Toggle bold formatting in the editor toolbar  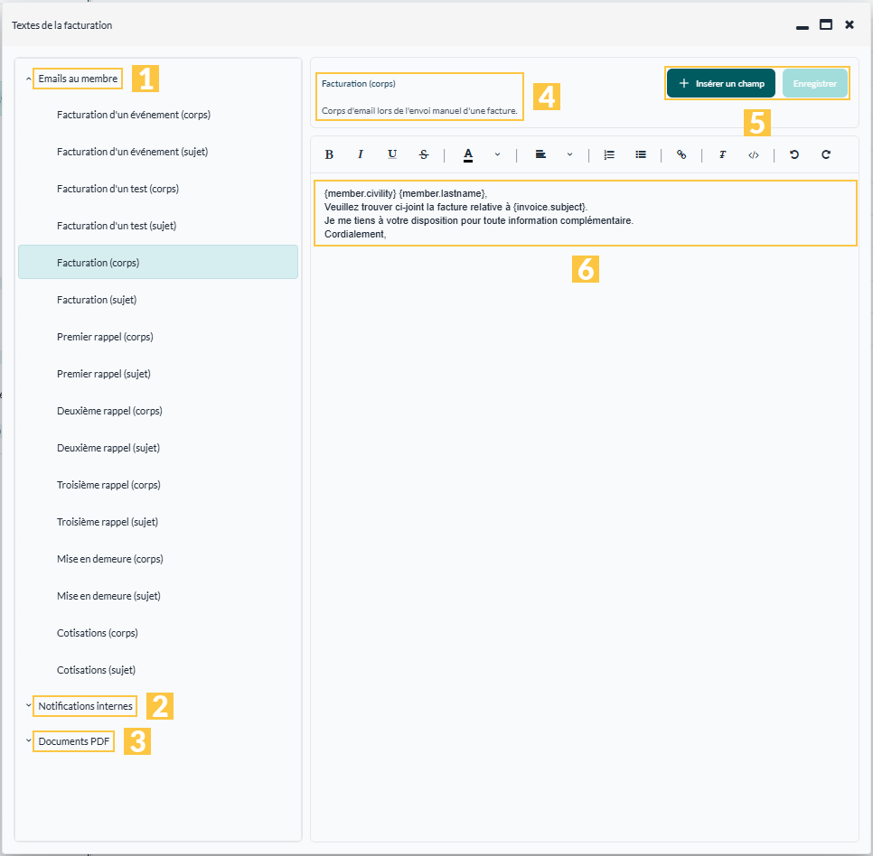pyautogui.click(x=329, y=154)
